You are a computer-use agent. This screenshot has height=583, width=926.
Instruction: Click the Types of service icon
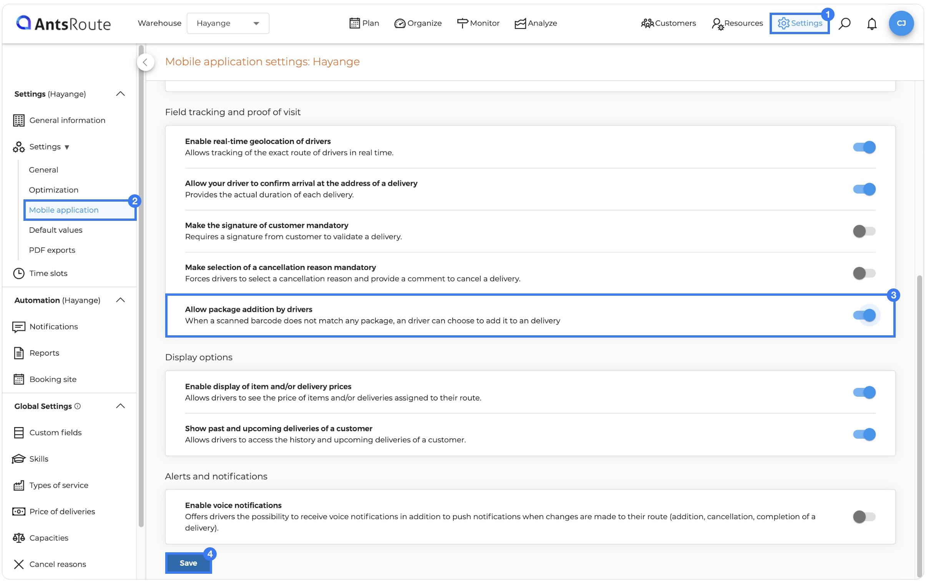(x=18, y=485)
